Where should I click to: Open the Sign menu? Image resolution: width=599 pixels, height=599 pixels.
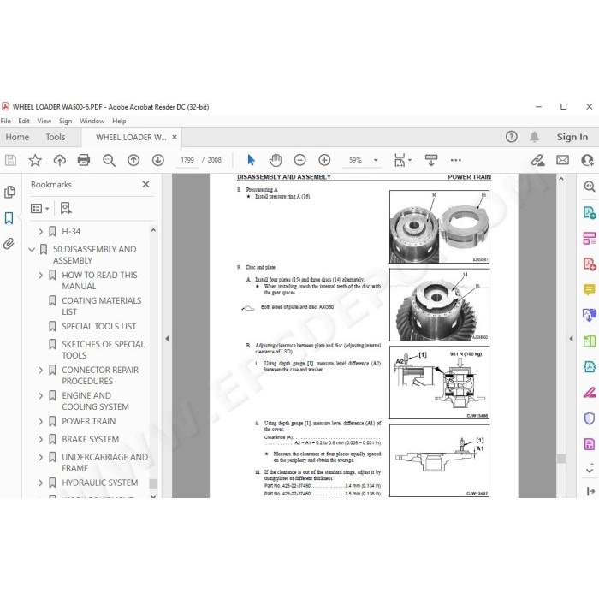[65, 121]
